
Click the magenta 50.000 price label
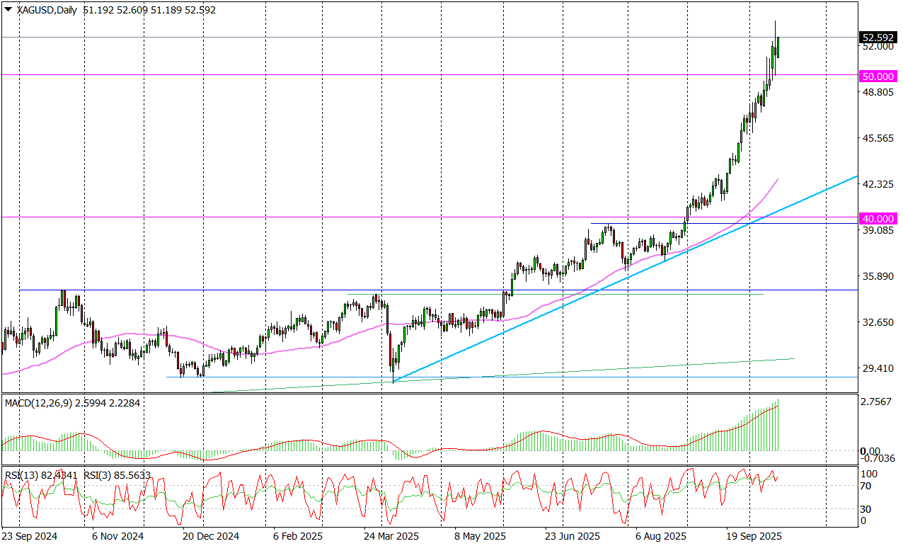click(x=878, y=75)
